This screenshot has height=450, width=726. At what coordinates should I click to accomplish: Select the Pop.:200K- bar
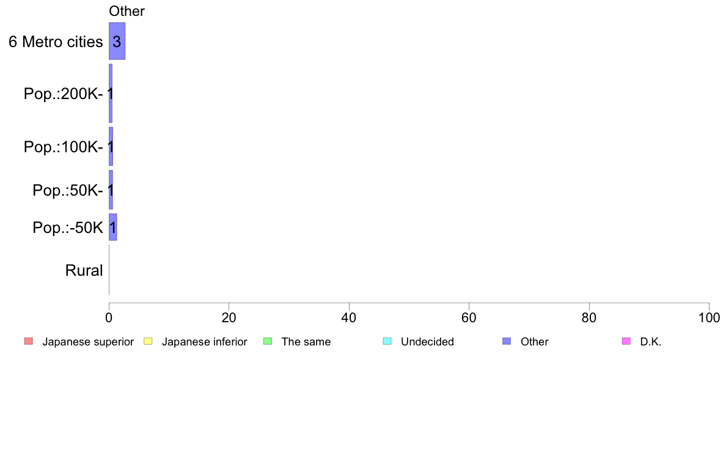[111, 93]
